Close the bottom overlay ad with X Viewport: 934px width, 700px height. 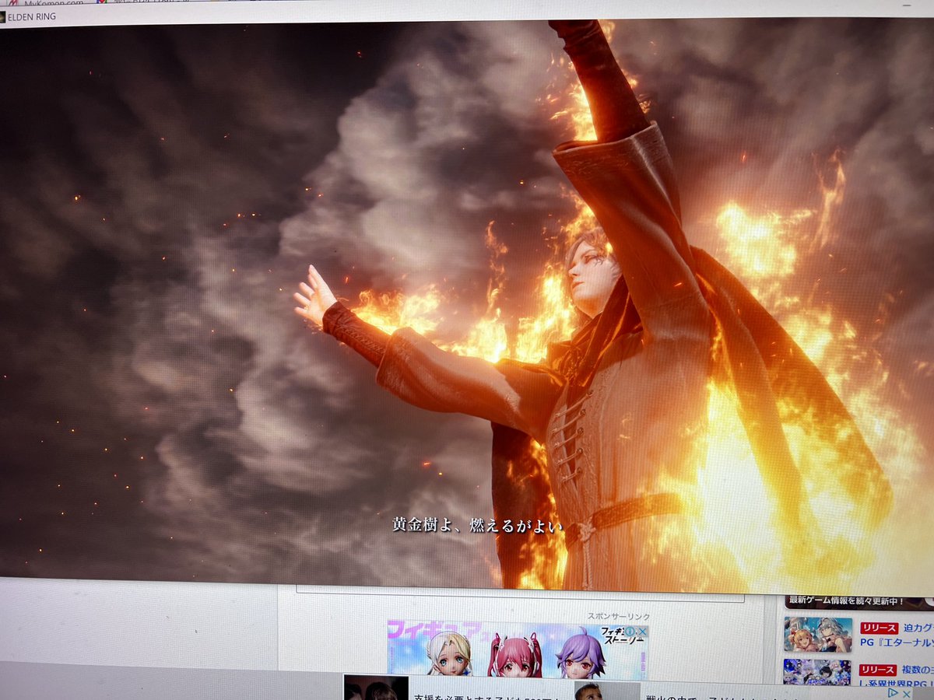(908, 692)
